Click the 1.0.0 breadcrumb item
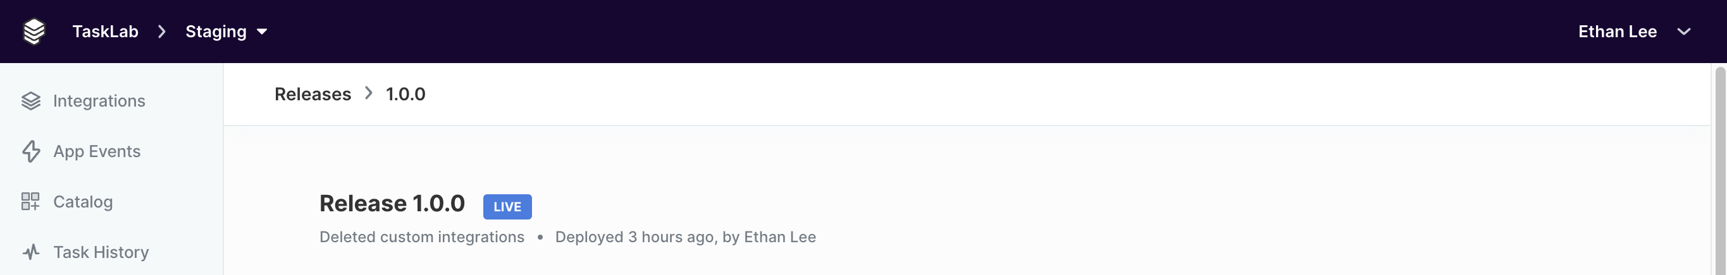 point(405,94)
